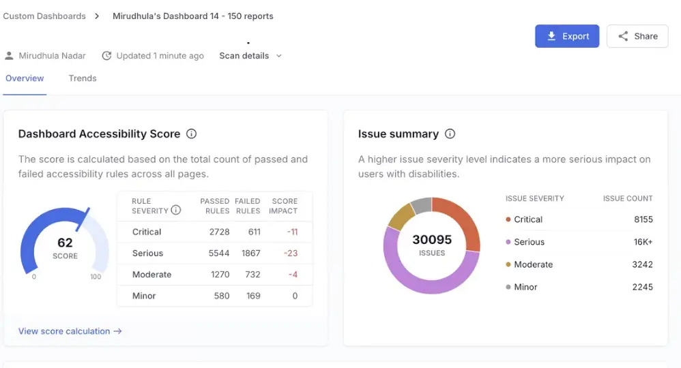Click the Export button
The width and height of the screenshot is (681, 368).
[567, 36]
